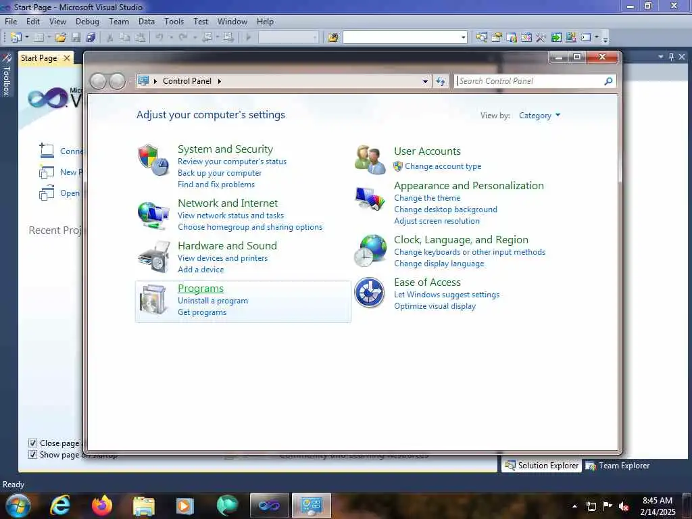Open Uninstall a program link
This screenshot has height=519, width=692.
click(x=213, y=301)
